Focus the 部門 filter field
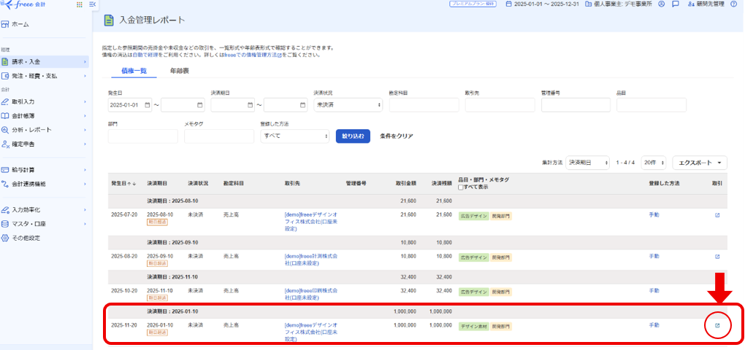 (143, 136)
